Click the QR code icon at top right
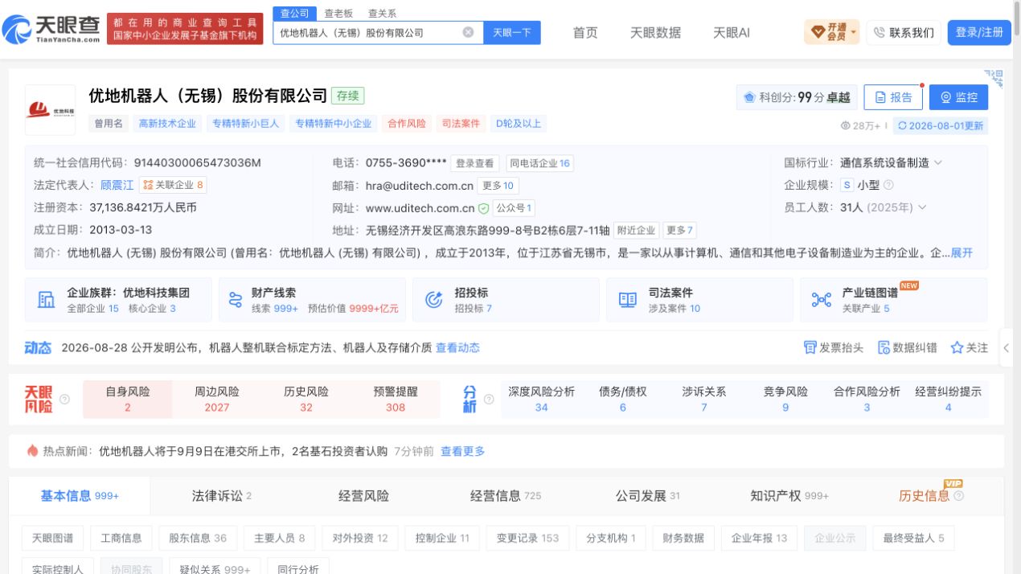1021x574 pixels. (994, 78)
